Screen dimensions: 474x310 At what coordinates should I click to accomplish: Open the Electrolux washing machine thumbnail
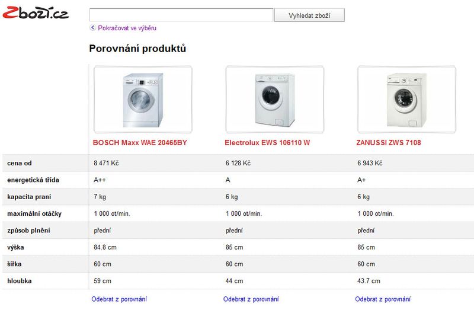click(x=275, y=100)
